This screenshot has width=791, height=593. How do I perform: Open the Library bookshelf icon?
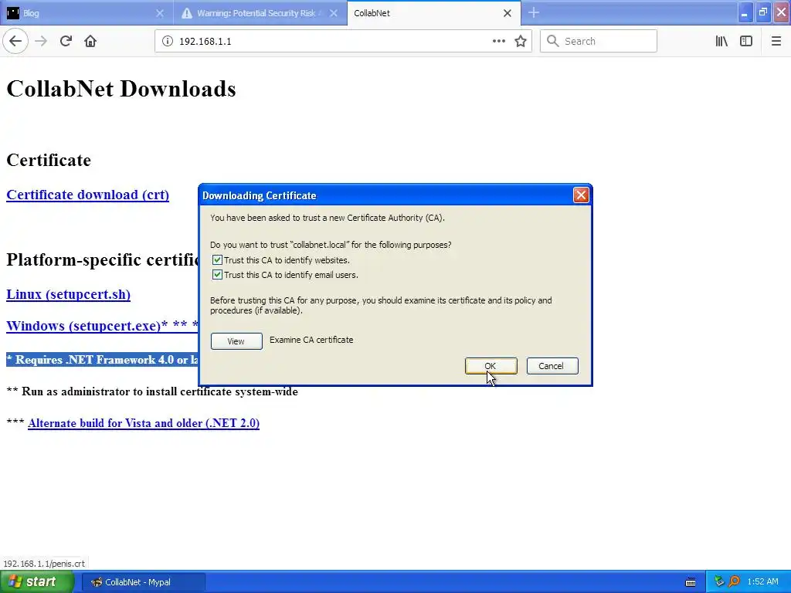[721, 41]
